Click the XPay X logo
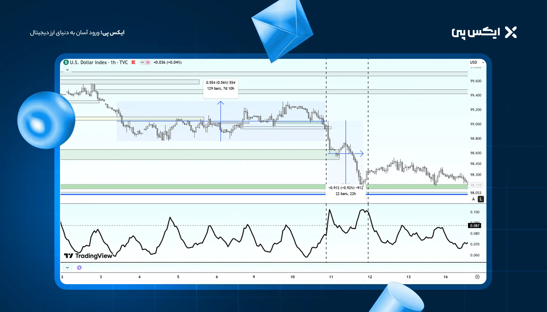Screen dimensions: 547x312 pos(511,33)
